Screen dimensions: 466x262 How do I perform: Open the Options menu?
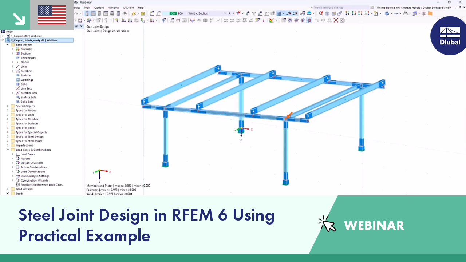(99, 8)
